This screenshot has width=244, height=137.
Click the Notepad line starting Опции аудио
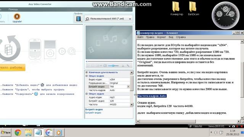click(146, 103)
